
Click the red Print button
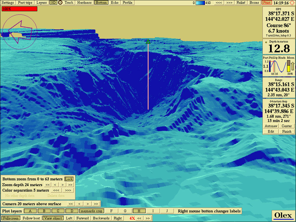pyautogui.click(x=267, y=3)
